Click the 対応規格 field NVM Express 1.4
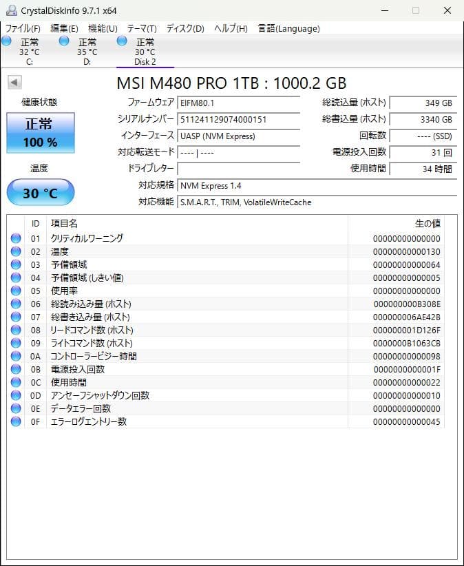The width and height of the screenshot is (464, 566). coord(317,185)
